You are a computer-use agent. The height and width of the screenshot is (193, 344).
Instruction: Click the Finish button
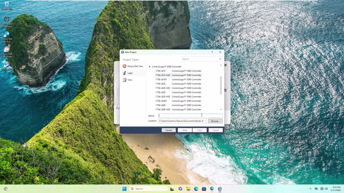pos(216,130)
